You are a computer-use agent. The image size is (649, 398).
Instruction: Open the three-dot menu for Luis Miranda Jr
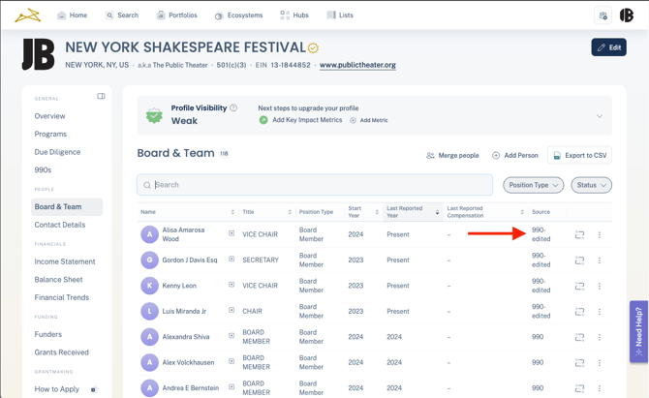(600, 312)
